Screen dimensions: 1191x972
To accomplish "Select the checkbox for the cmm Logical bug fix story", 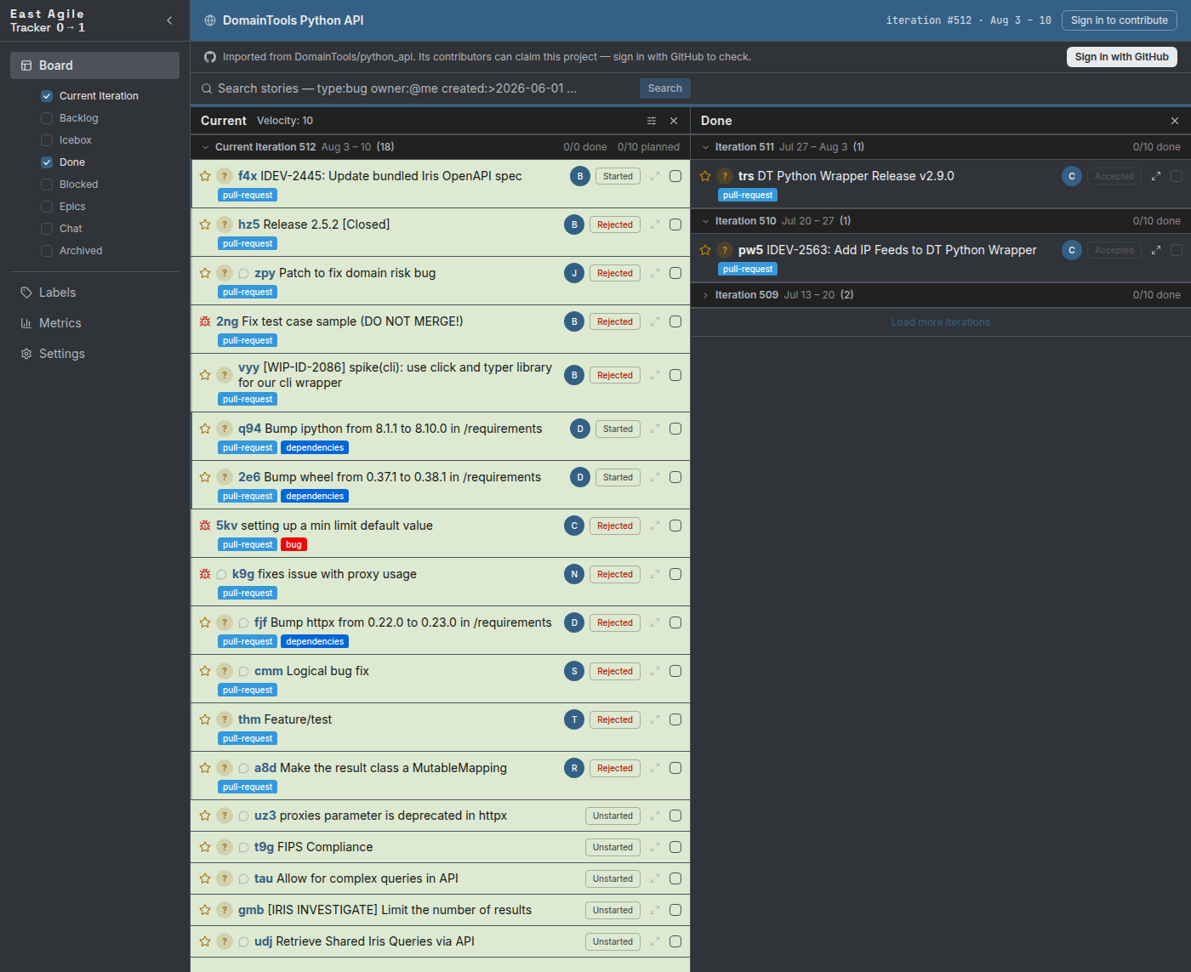I will [675, 671].
